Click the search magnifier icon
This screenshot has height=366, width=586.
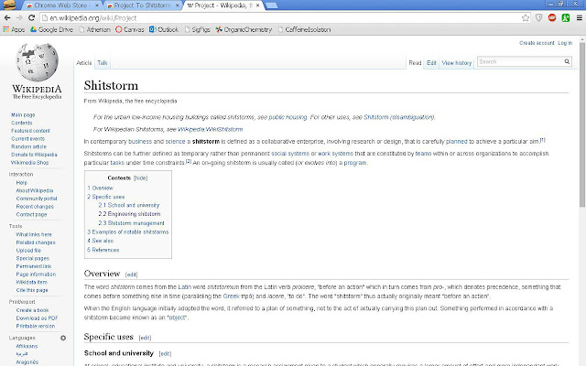(567, 61)
